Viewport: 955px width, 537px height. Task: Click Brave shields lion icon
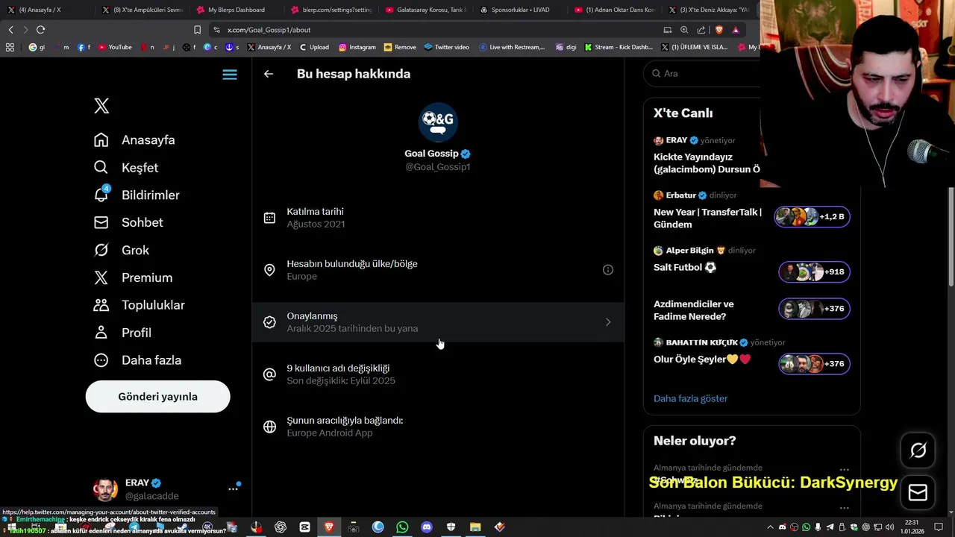718,30
